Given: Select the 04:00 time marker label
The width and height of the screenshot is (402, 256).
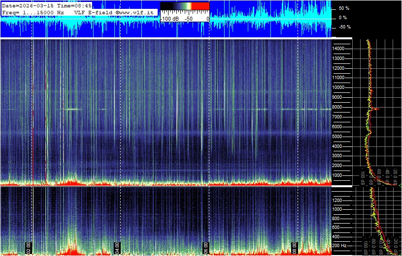Looking at the screenshot, I should point(117,247).
